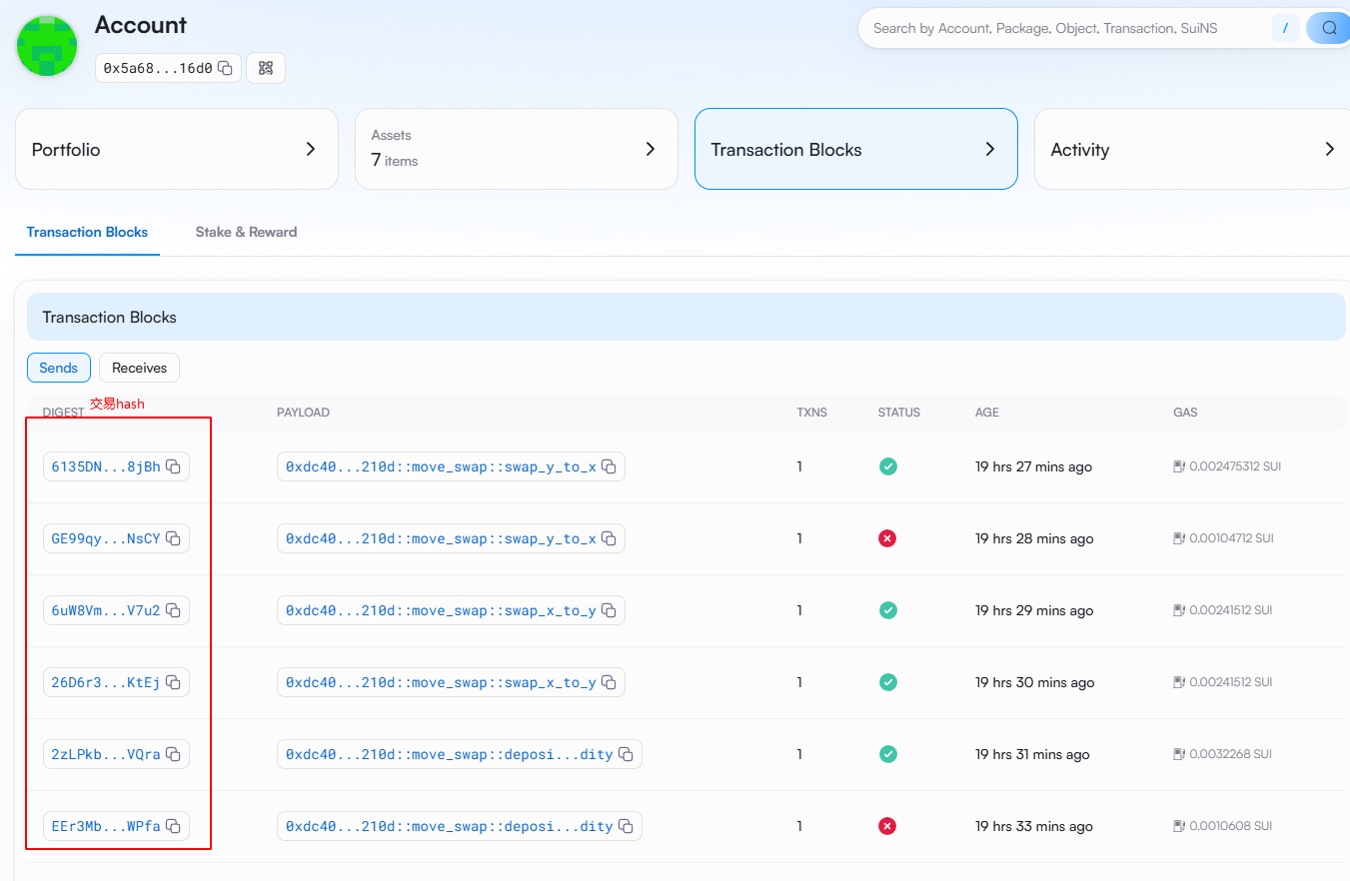
Task: Copy payload in the 19 hrs 28 mins row
Action: pos(609,538)
